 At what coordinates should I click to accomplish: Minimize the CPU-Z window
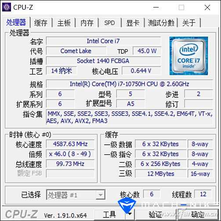[156, 7]
